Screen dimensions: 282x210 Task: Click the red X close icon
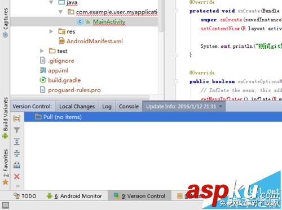[17, 176]
